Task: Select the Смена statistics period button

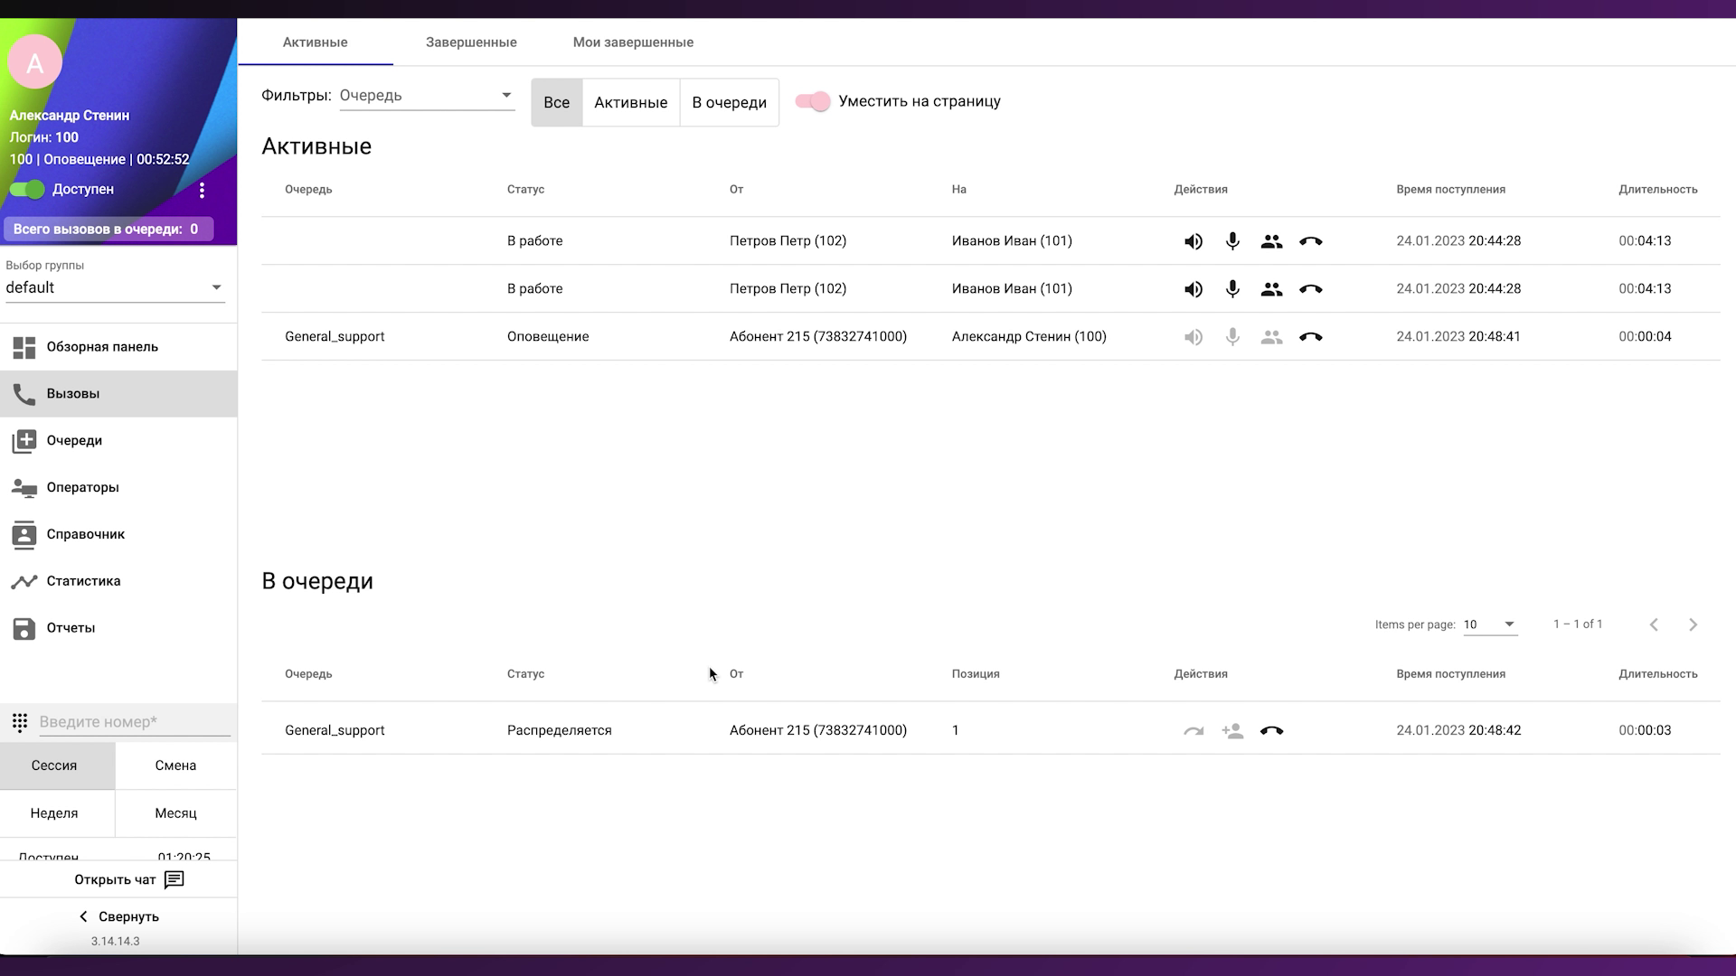Action: click(x=175, y=765)
